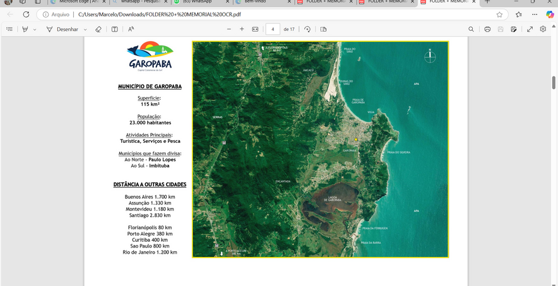Click the heading DISTÂNCIA A OUTRAS CIDADES

[x=150, y=184]
